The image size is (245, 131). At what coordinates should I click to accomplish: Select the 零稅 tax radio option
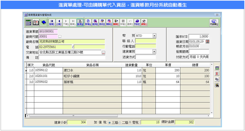click(130, 122)
